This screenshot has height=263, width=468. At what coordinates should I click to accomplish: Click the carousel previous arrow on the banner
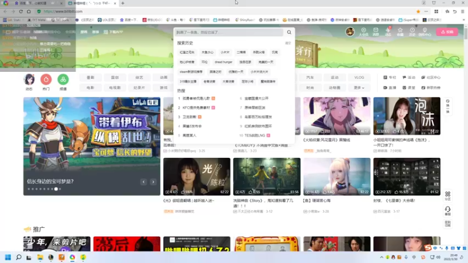coord(143,182)
